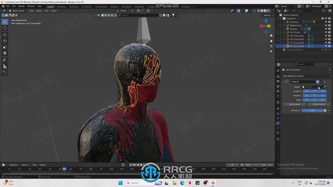Activate the Scale tool
The width and height of the screenshot is (333, 187).
pos(5,47)
